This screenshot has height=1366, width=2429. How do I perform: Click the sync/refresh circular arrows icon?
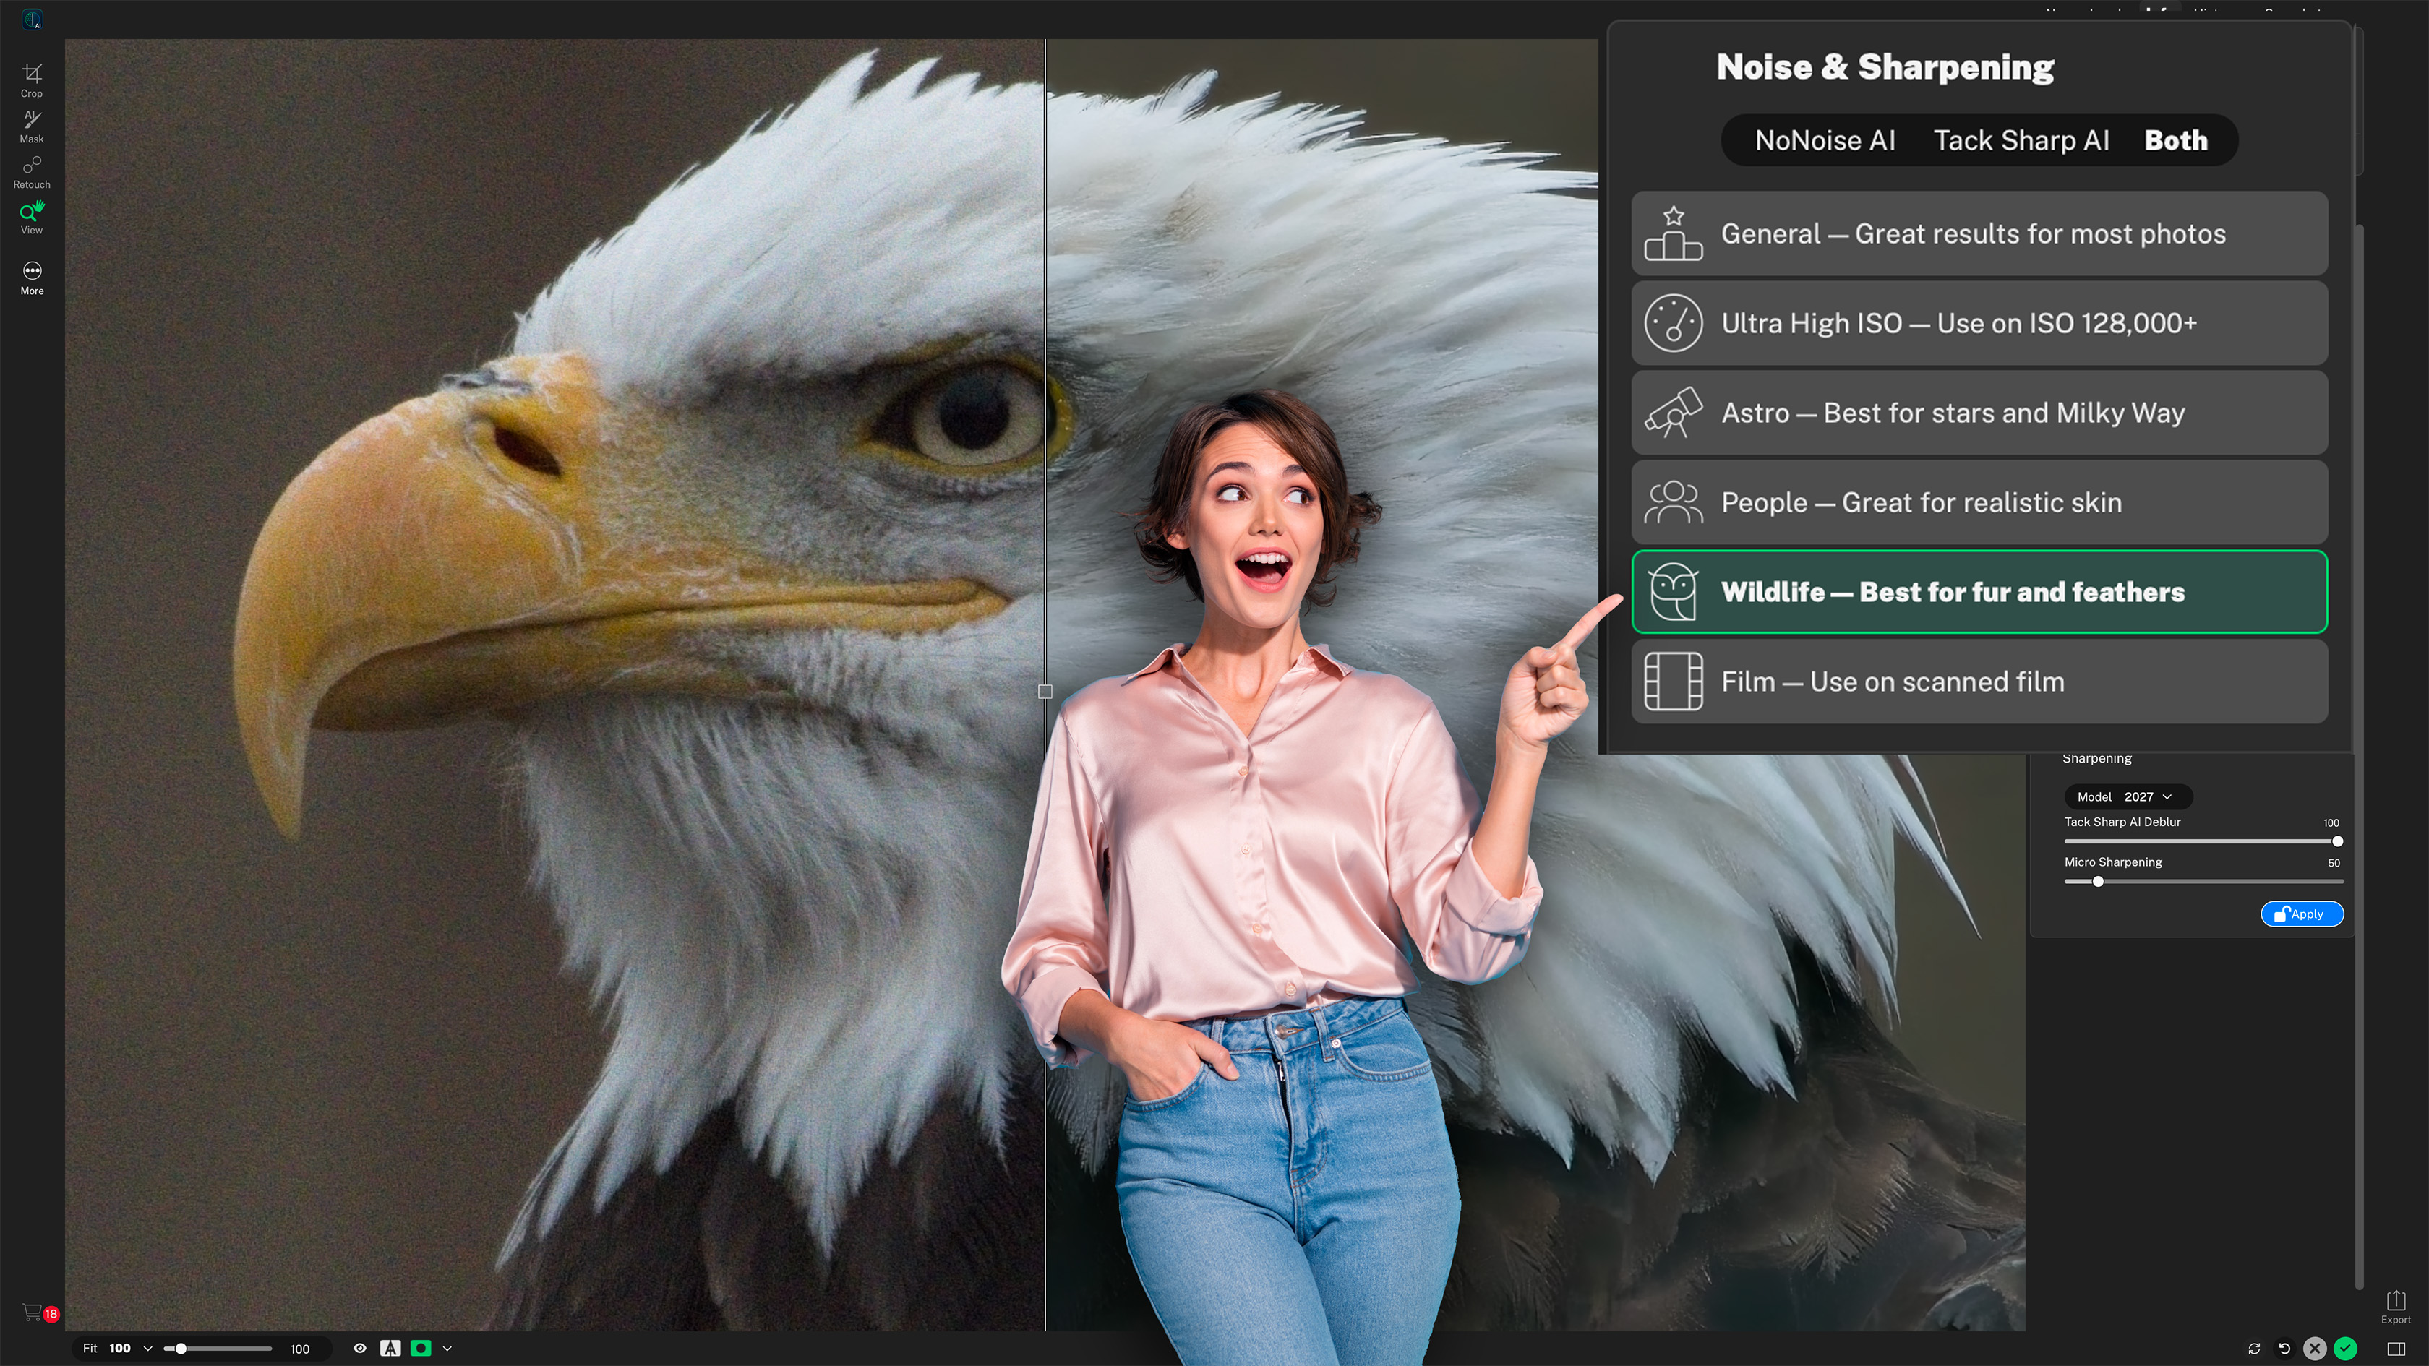tap(2253, 1348)
